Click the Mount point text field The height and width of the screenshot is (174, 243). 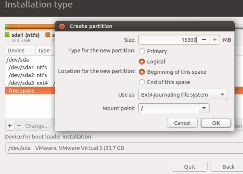tap(169, 108)
